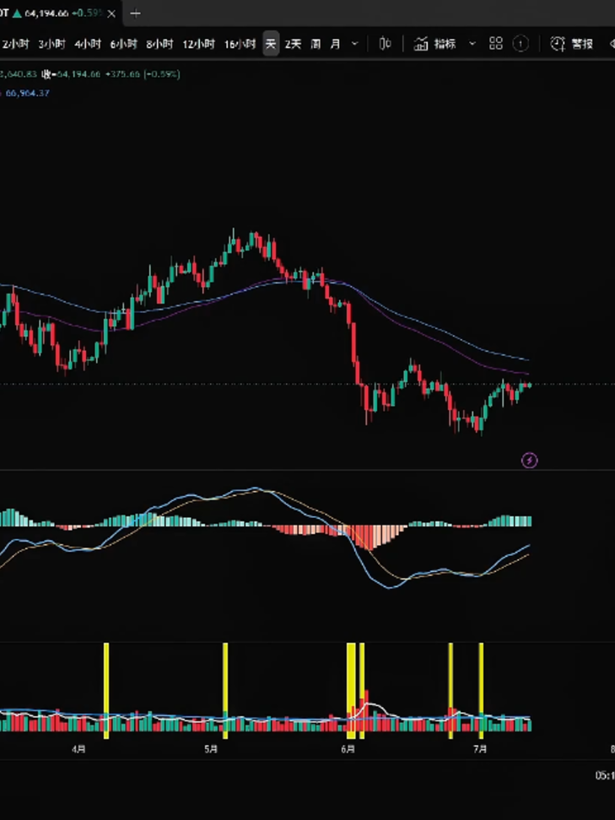The image size is (615, 820).
Task: Click the blue moving average value 66,964.37
Action: pos(27,93)
